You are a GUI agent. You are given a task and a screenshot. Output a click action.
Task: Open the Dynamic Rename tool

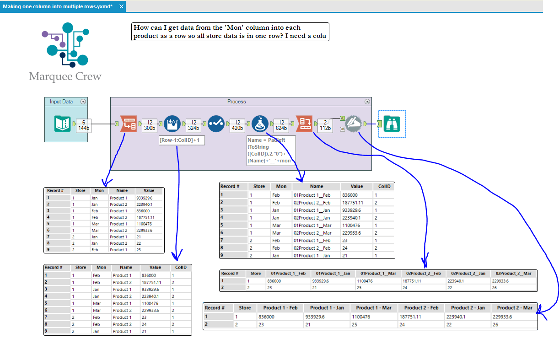click(352, 124)
